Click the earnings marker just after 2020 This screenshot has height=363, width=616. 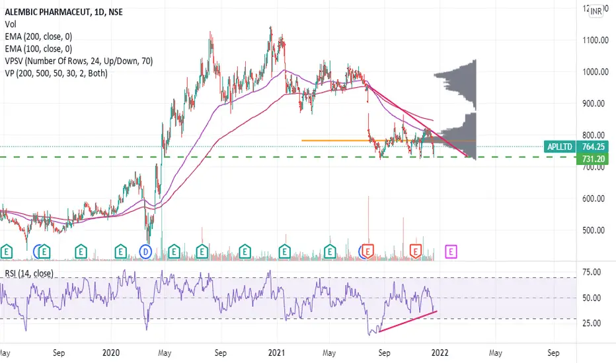(120, 251)
